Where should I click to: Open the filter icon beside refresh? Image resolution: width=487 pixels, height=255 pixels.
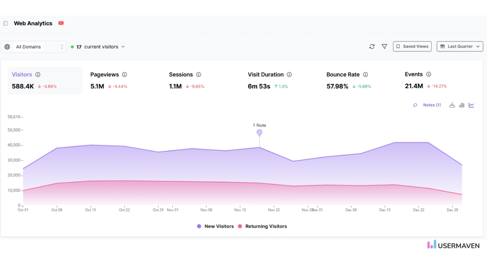coord(384,46)
